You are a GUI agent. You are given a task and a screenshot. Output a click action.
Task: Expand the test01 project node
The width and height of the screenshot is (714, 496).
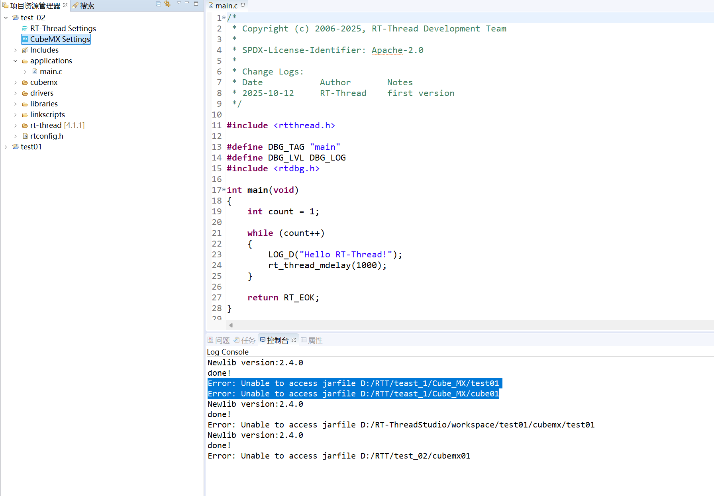6,147
